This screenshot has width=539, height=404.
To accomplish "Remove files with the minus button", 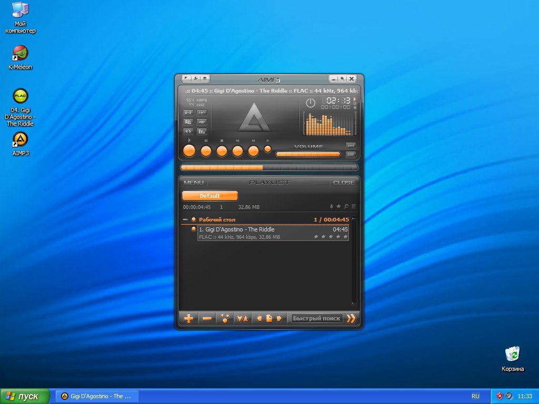I will [x=207, y=318].
